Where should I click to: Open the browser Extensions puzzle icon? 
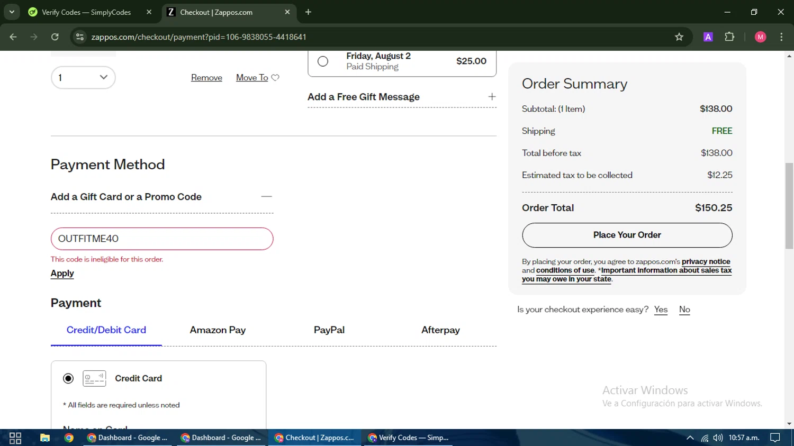pyautogui.click(x=729, y=37)
